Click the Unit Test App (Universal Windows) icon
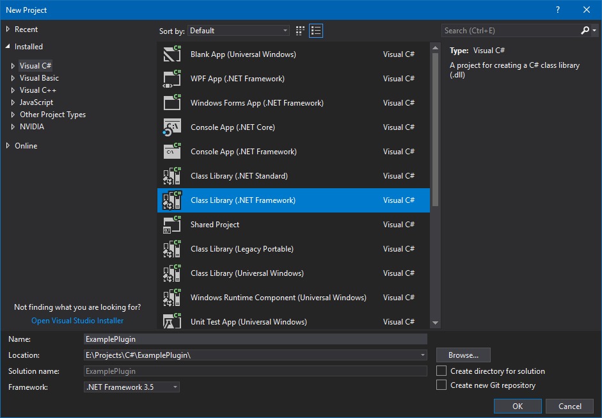The height and width of the screenshot is (418, 602). [172, 321]
